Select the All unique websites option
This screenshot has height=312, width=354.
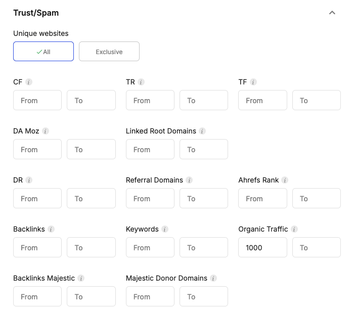43,52
